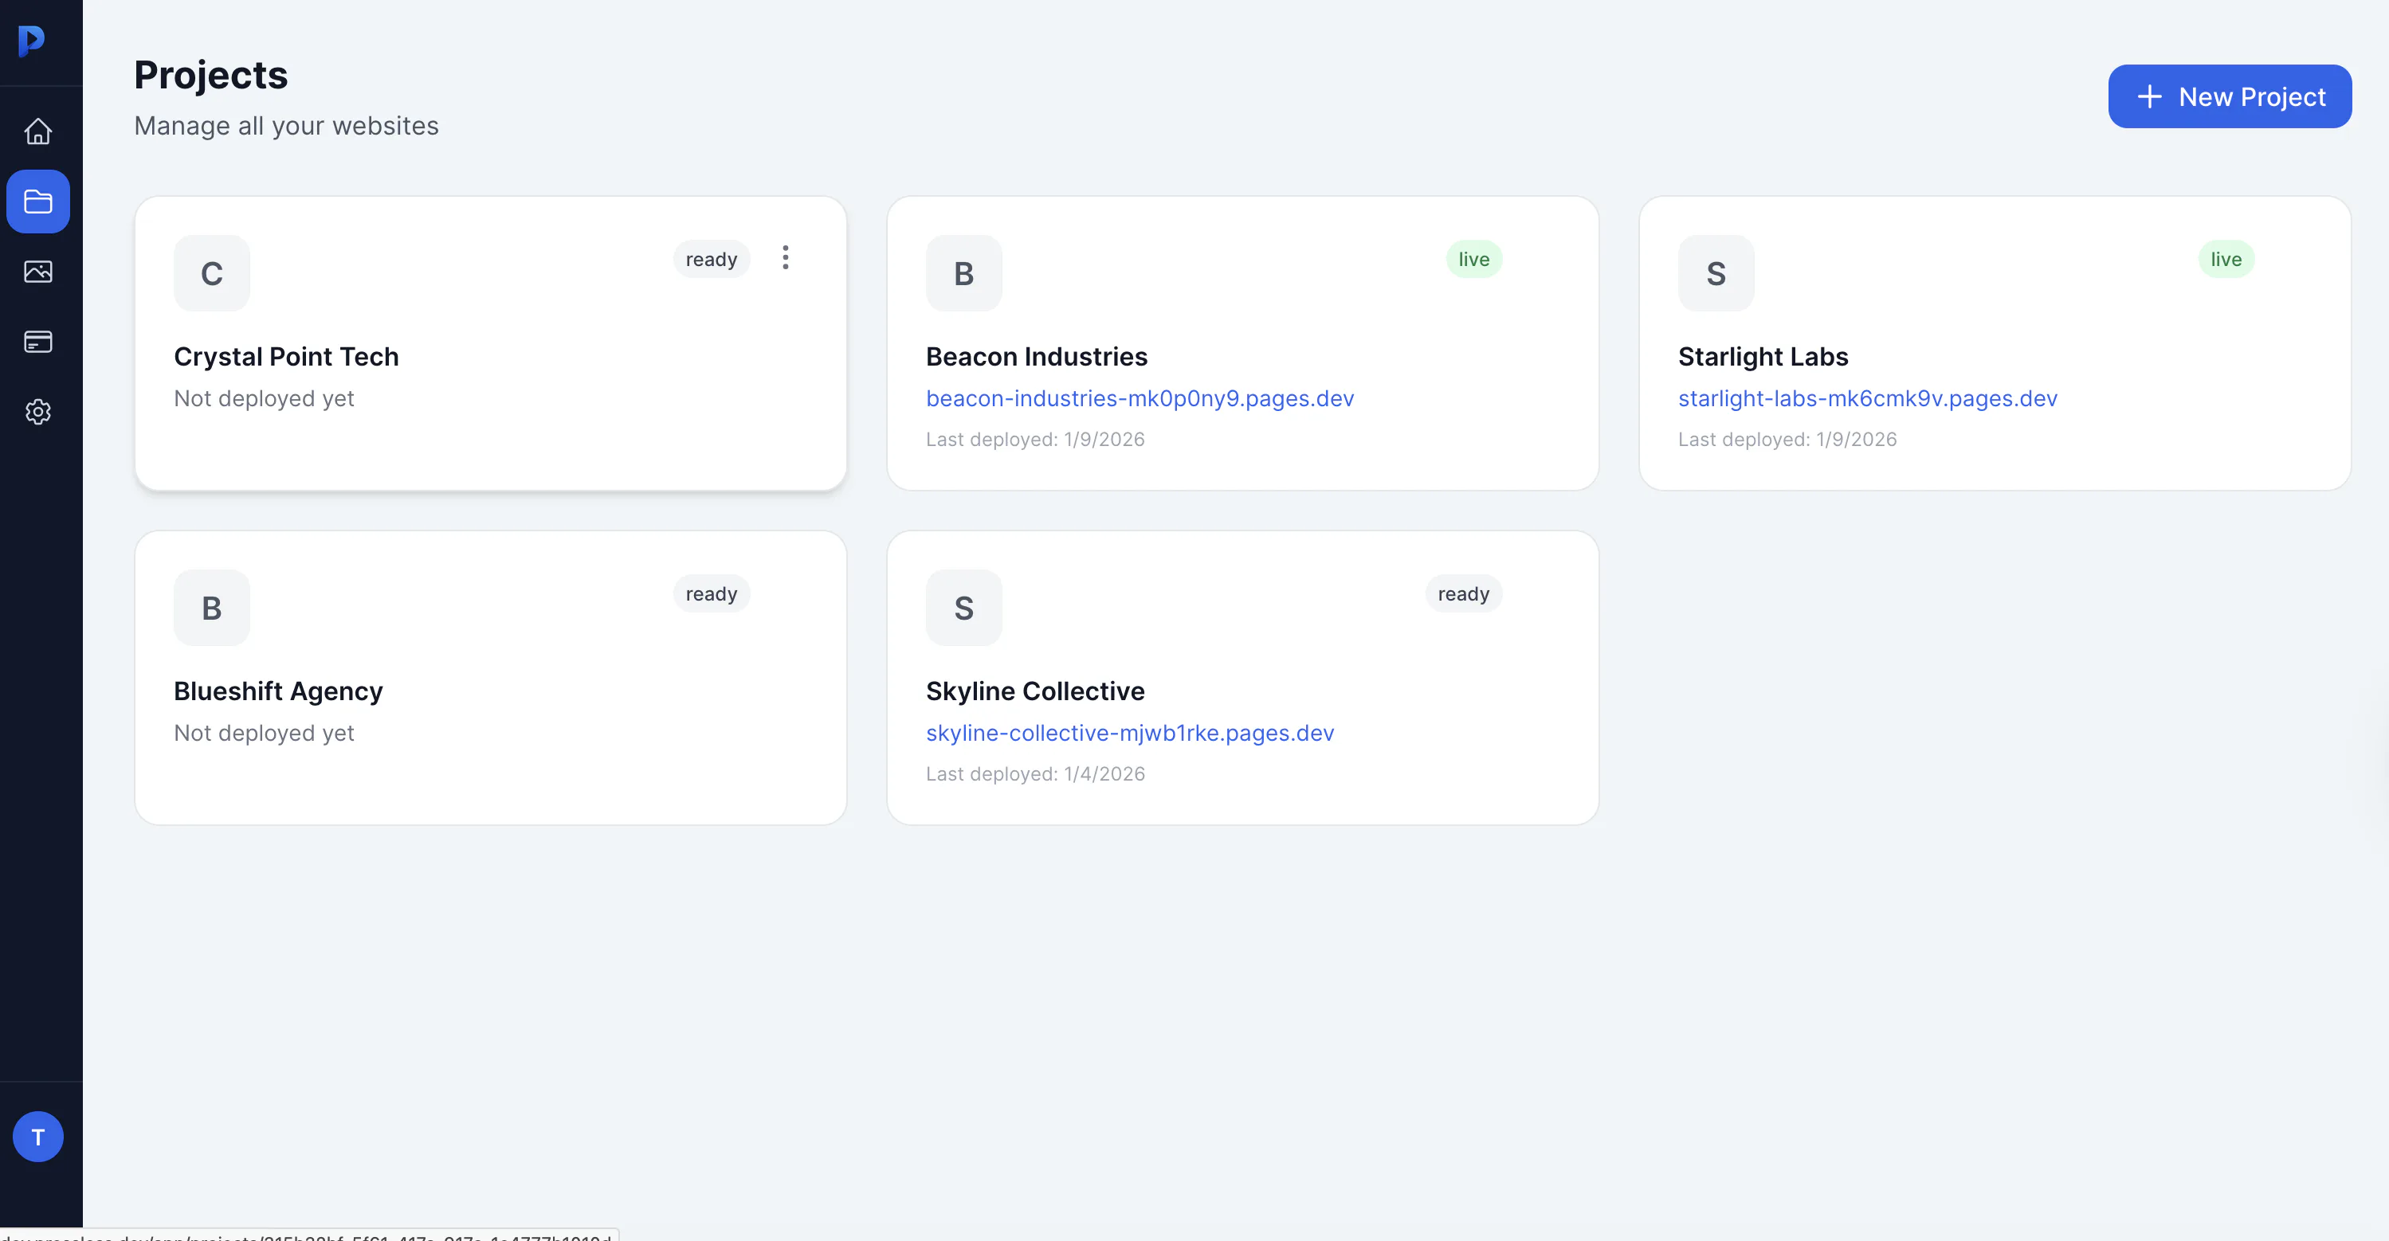Open the Blueshift Agency project title

click(x=278, y=691)
